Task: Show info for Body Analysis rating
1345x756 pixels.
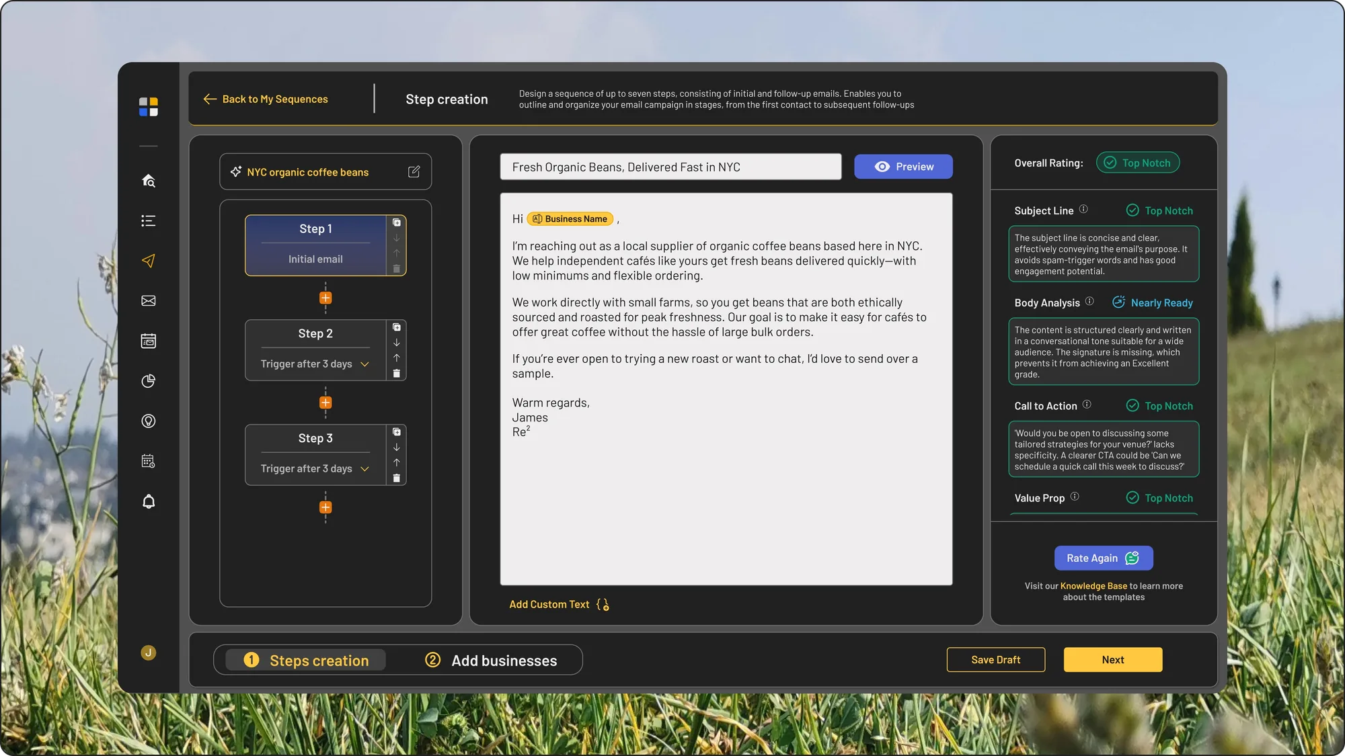Action: [1089, 301]
